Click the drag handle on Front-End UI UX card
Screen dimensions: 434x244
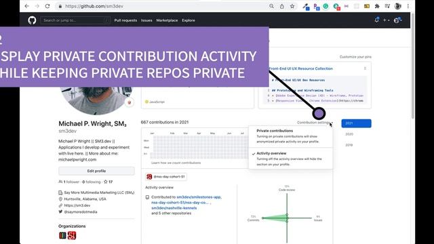coord(365,68)
